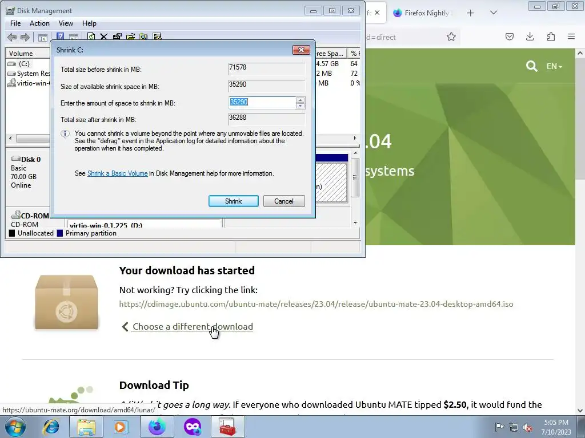This screenshot has width=585, height=438.
Task: Switch to Firefox Nightly taskbar icon
Action: coord(157,427)
